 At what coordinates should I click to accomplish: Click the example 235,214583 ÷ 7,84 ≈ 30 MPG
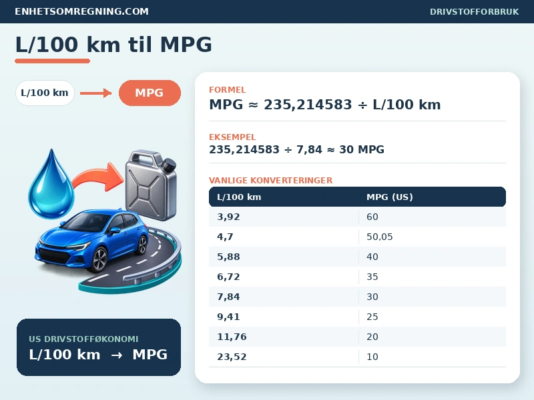(296, 149)
